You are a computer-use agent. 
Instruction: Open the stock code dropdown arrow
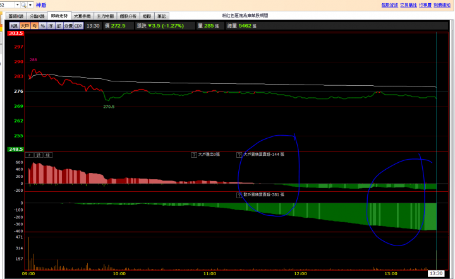point(17,4)
